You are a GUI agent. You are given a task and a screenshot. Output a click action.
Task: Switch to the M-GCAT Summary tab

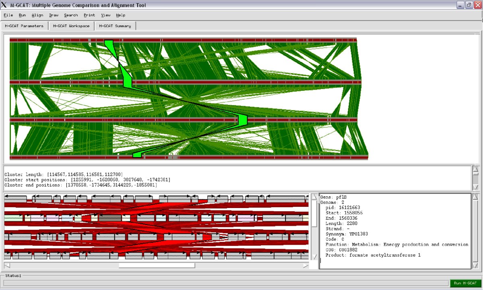[115, 26]
